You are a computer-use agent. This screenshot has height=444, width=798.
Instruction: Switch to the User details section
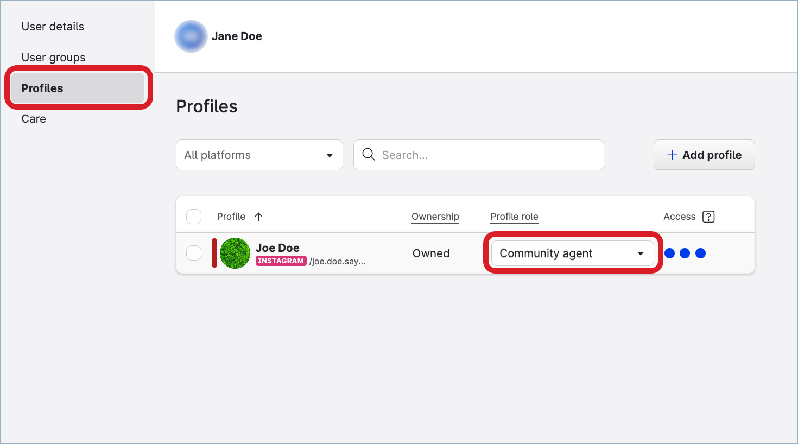(x=52, y=26)
